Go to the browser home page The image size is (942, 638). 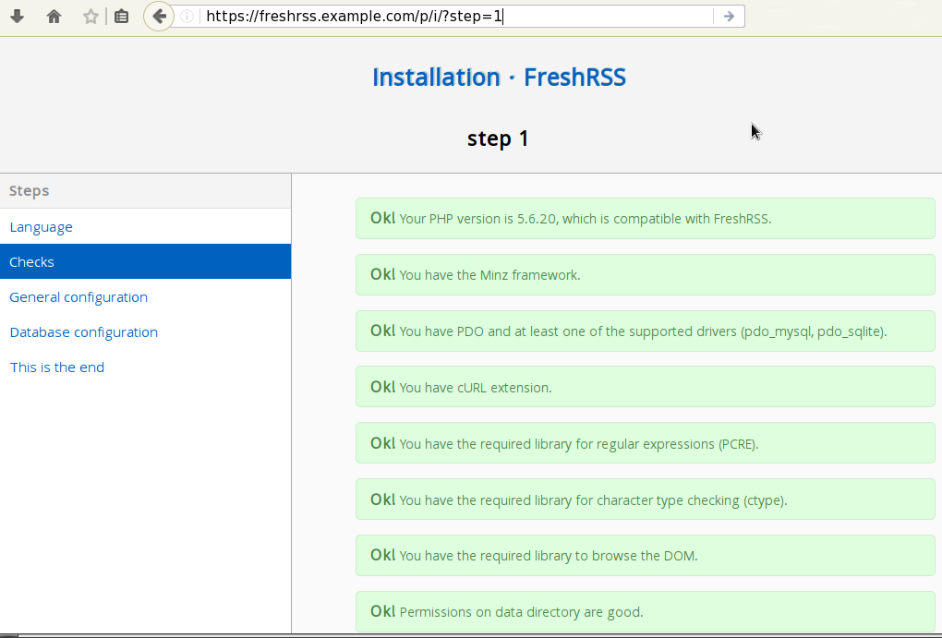pyautogui.click(x=54, y=16)
